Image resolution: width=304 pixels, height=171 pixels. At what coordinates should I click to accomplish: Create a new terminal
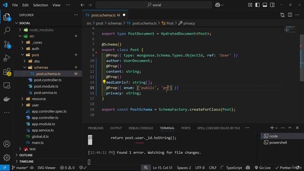point(272,128)
